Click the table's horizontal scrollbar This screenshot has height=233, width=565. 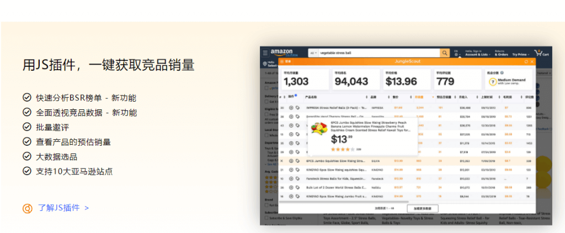pyautogui.click(x=343, y=202)
